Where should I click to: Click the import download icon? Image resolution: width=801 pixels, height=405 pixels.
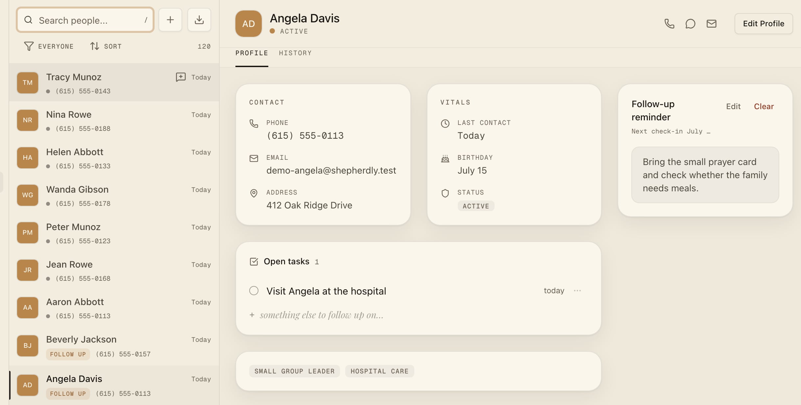[199, 20]
